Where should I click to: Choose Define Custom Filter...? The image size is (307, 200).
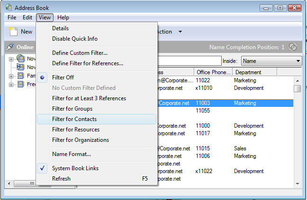point(97,53)
